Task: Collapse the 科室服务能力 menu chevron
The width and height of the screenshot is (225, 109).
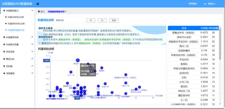Action: click(32, 11)
